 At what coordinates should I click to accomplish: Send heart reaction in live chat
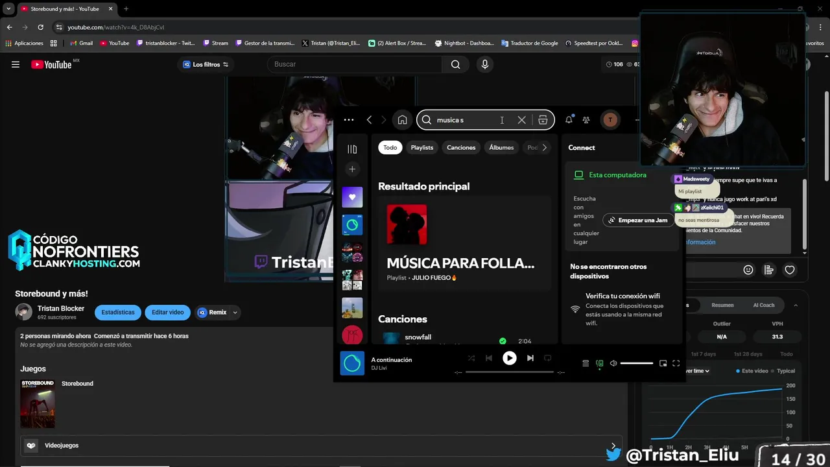click(790, 270)
